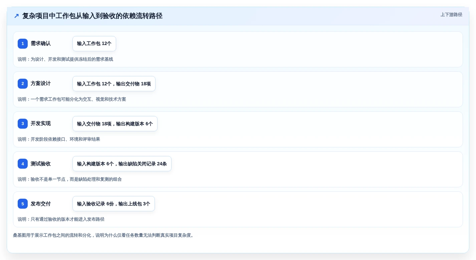Viewport: 476px width, 260px height.
Task: Click the chip 输入验收记录 6份，输出上线包 3个
Action: pyautogui.click(x=113, y=204)
